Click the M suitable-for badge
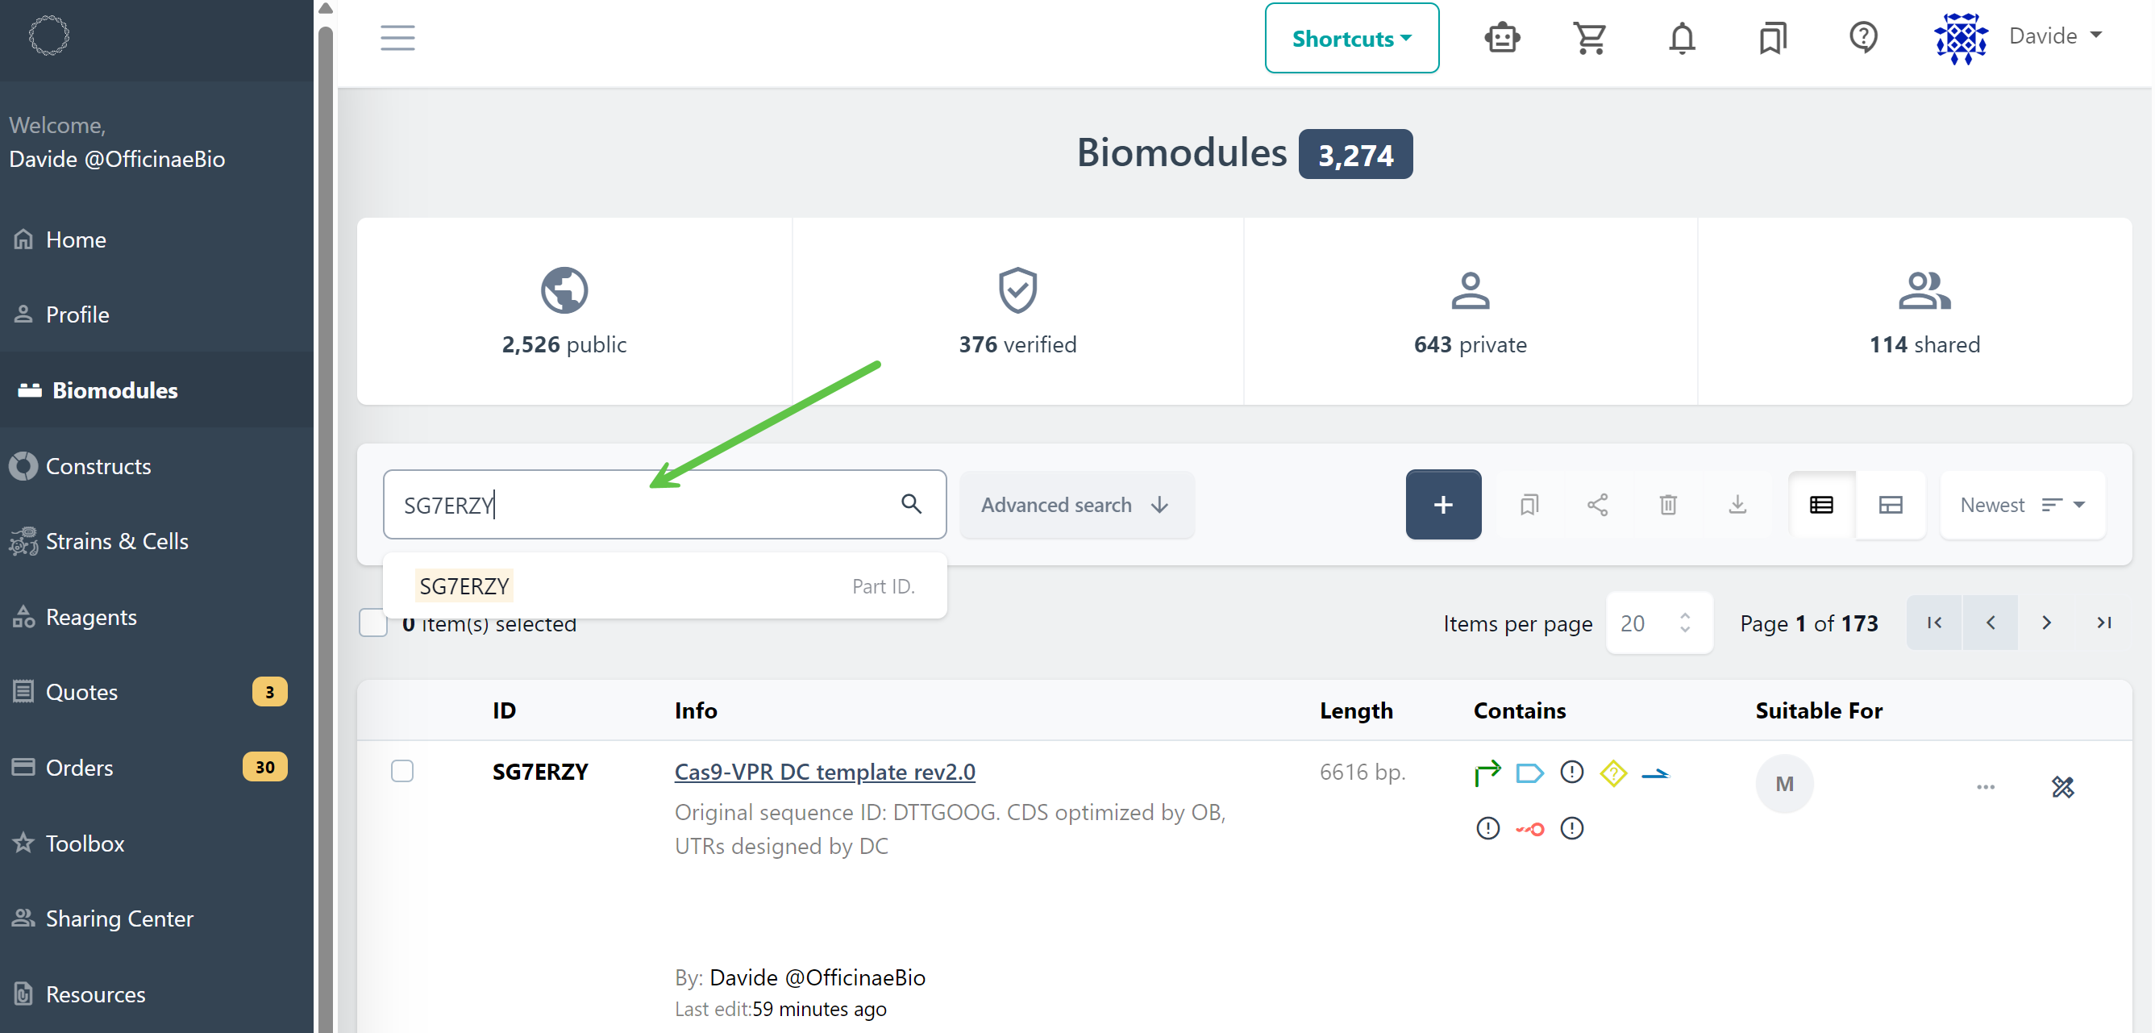 coord(1783,783)
